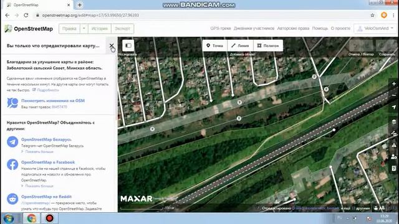Open Посмотреть изменения на OSM link
This screenshot has height=224, width=399.
53,101
